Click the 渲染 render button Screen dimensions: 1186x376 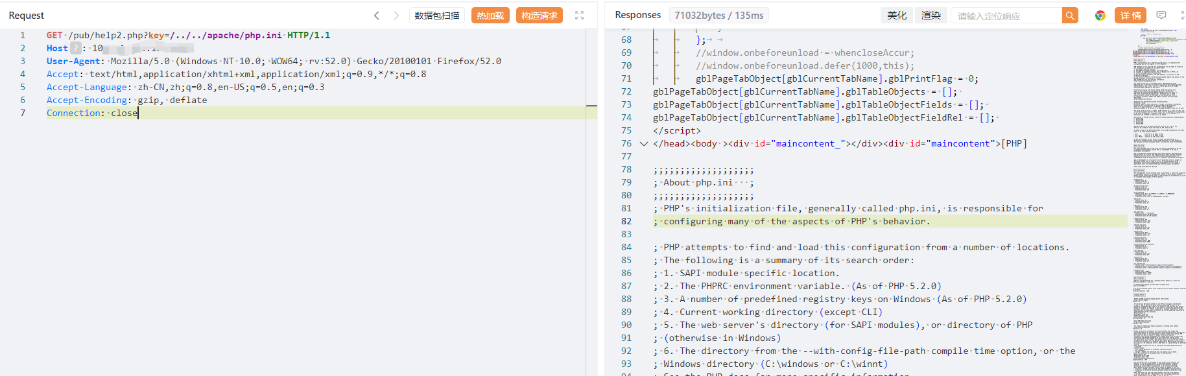tap(931, 16)
